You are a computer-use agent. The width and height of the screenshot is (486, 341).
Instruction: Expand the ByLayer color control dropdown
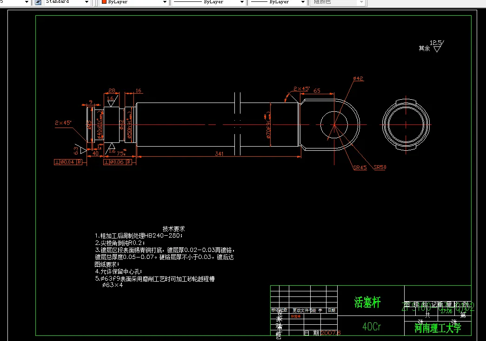pos(165,2)
